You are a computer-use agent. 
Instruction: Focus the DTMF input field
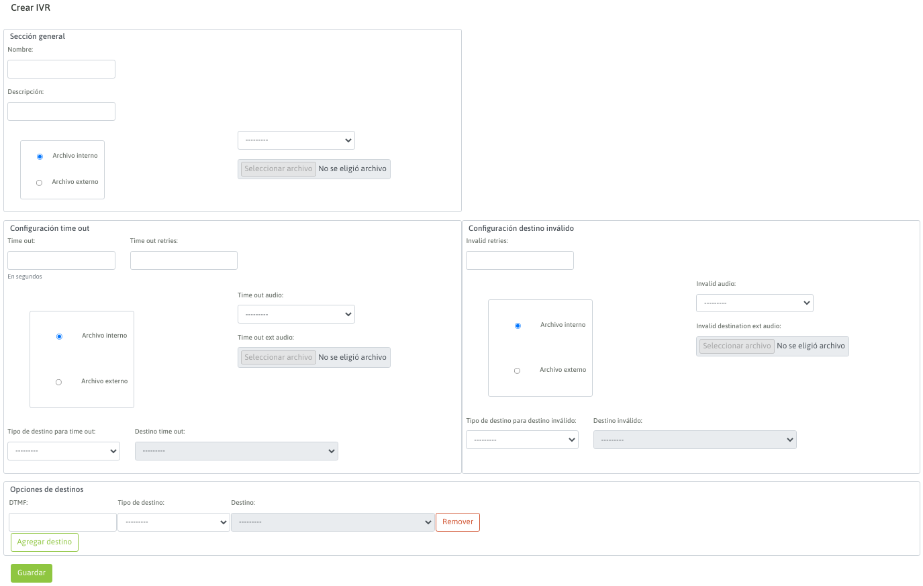62,522
